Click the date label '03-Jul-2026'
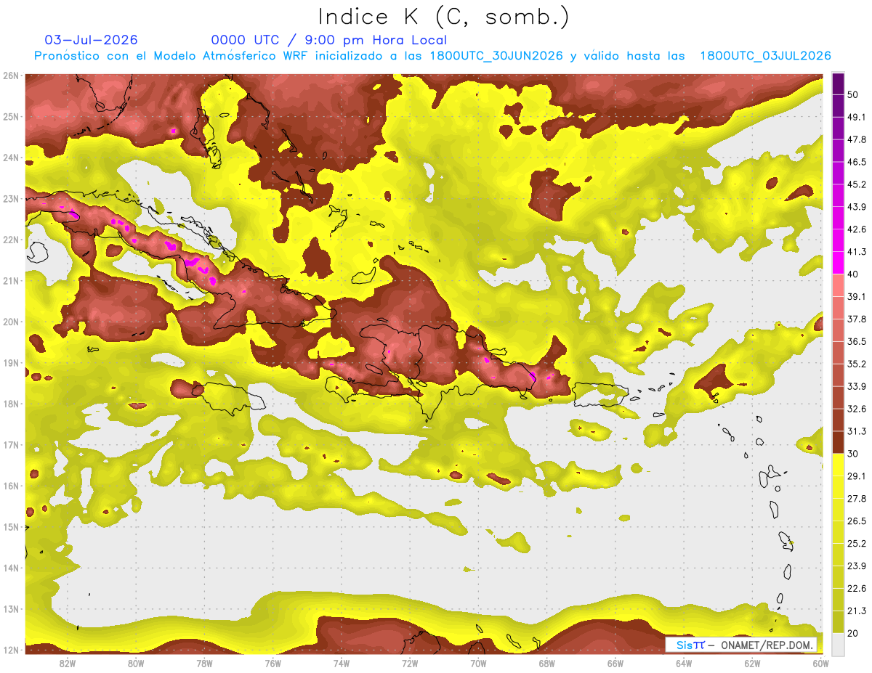Viewport: 872px width, 673px height. (x=91, y=40)
